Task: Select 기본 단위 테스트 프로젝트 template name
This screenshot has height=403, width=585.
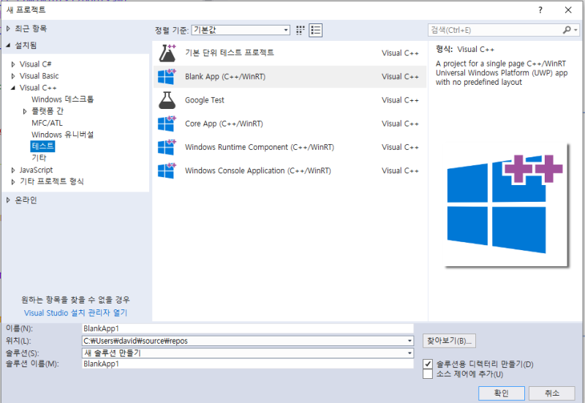Action: (x=230, y=53)
